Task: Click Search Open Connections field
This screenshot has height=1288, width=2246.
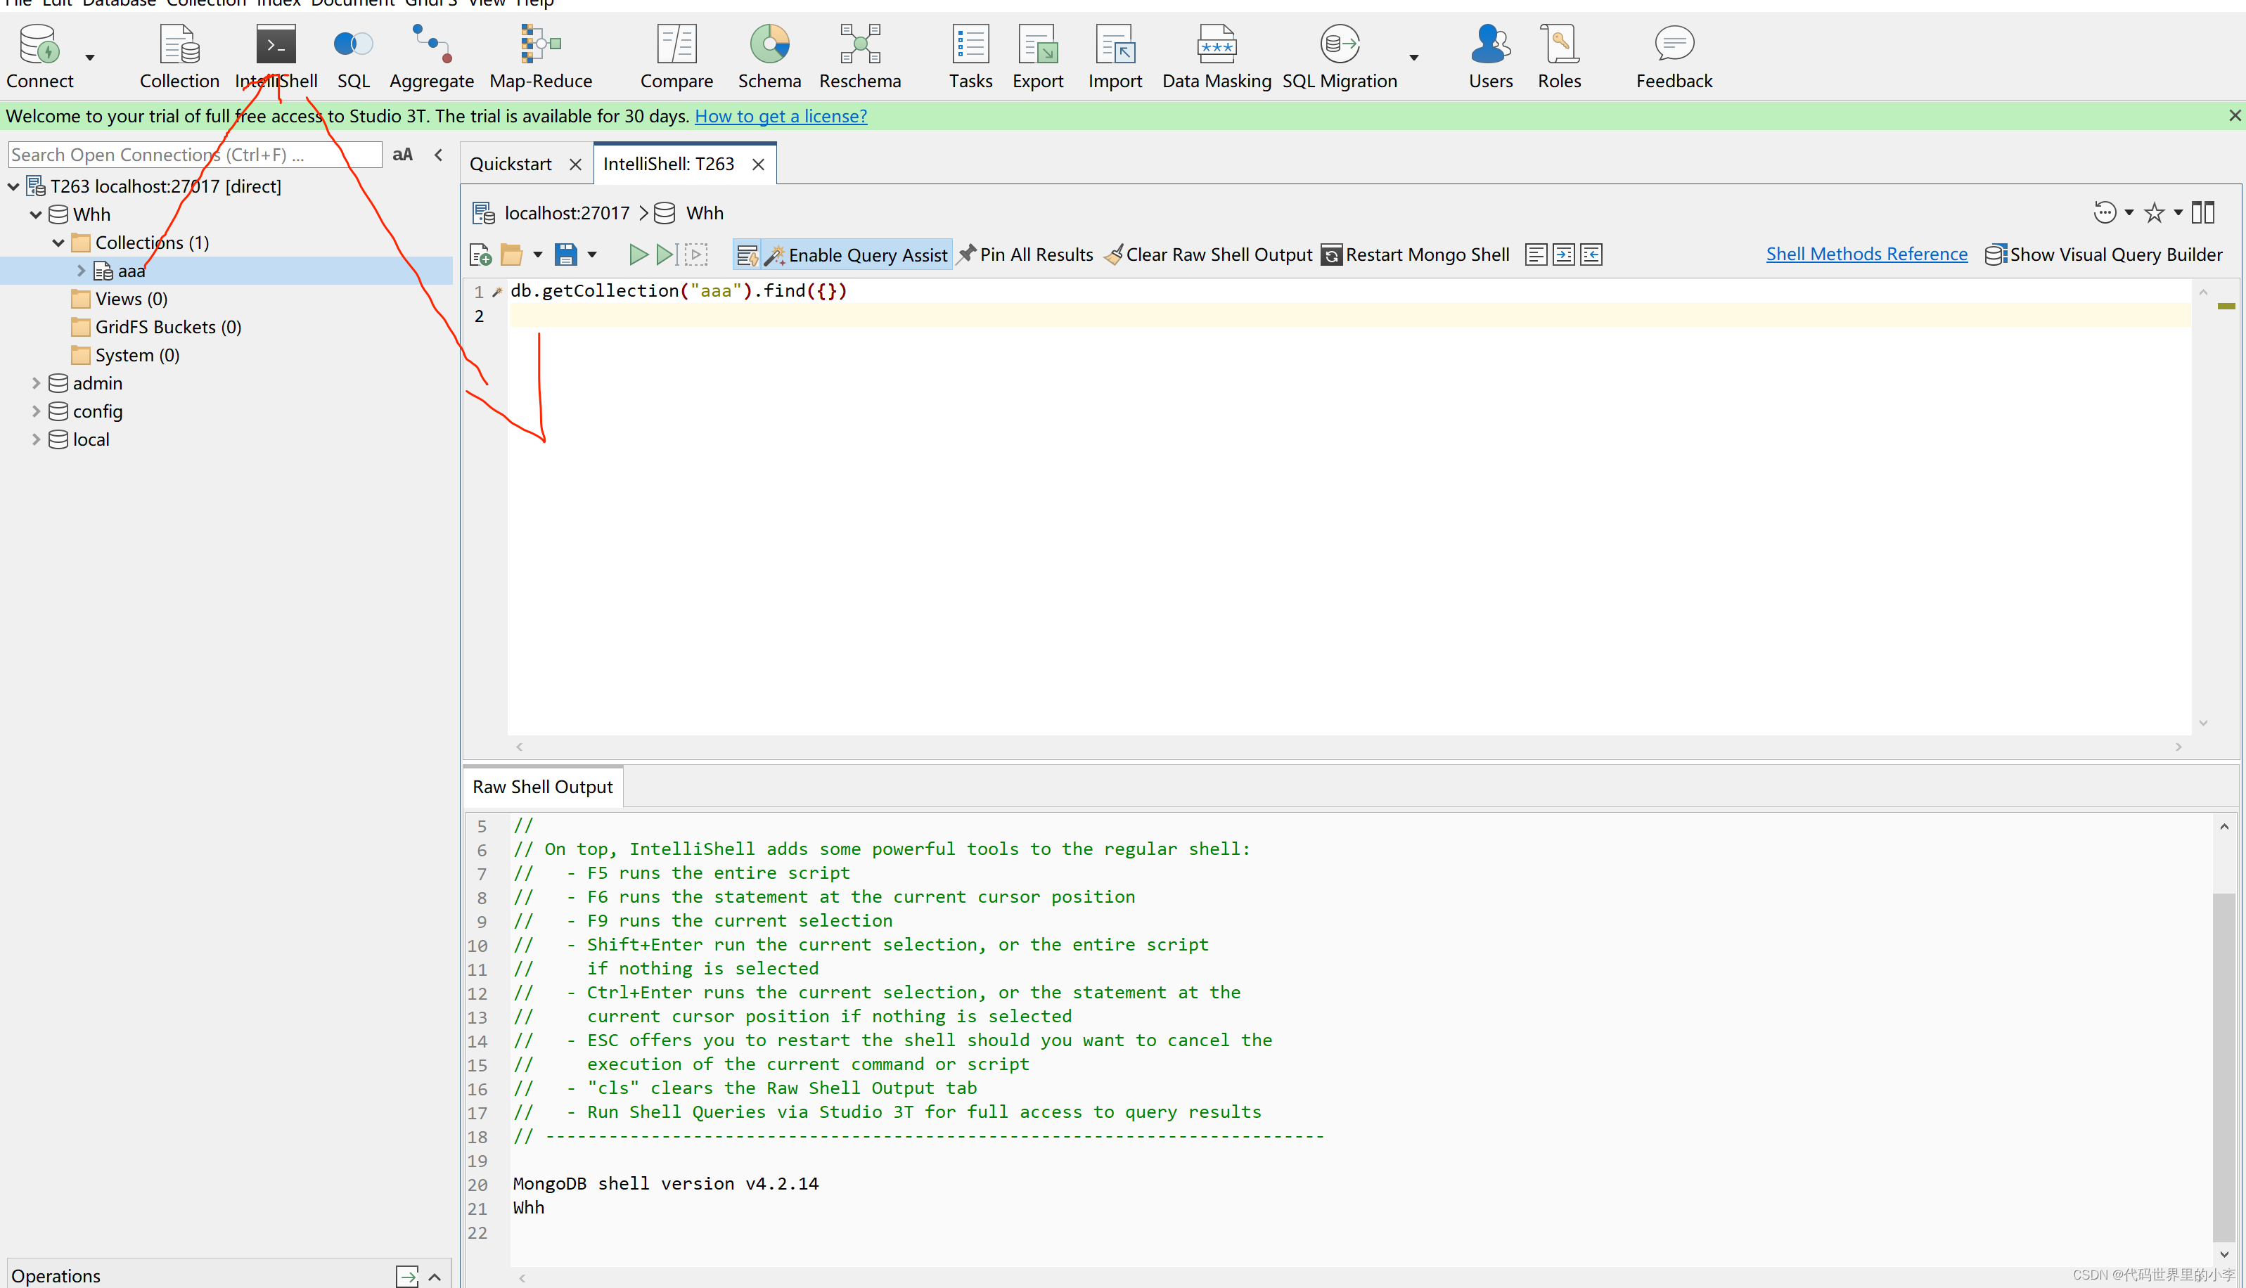Action: point(195,155)
